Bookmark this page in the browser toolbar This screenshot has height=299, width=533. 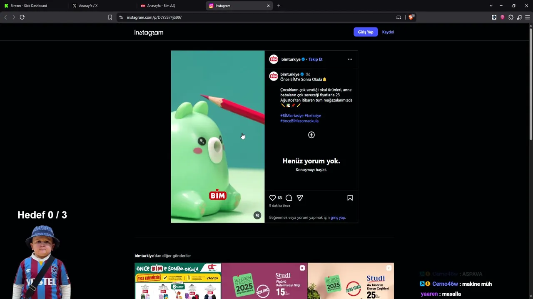pyautogui.click(x=110, y=17)
